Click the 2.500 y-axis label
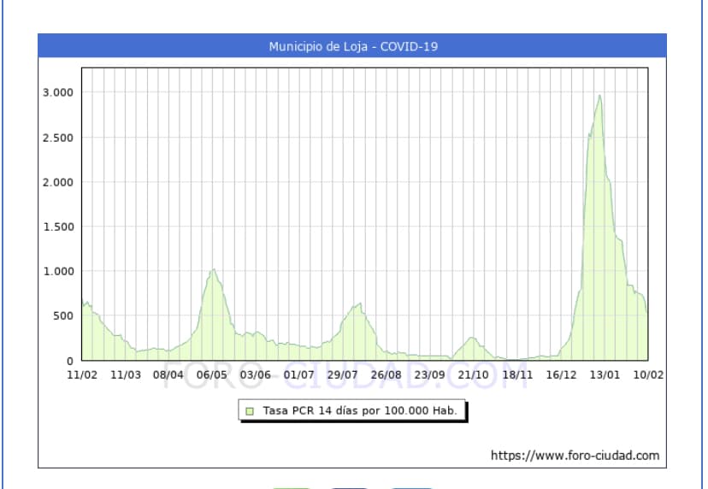 (x=58, y=138)
